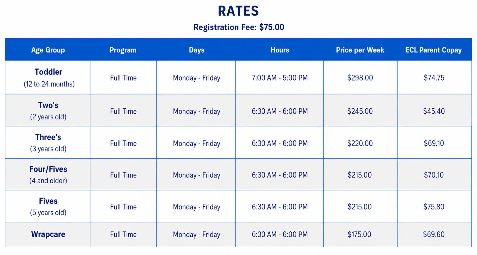Select the Registration Fee $75.00 text

pos(239,27)
